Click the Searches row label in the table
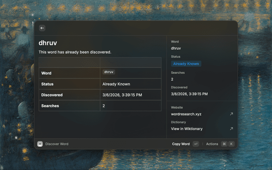 pyautogui.click(x=50, y=106)
